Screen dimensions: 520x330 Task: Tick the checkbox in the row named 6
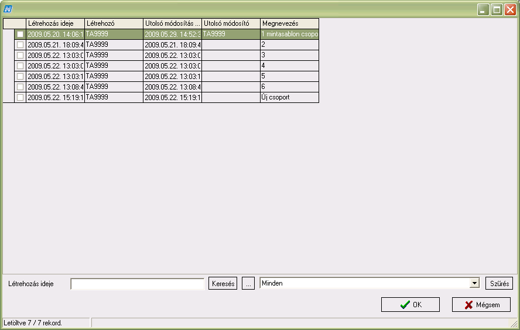[x=20, y=87]
